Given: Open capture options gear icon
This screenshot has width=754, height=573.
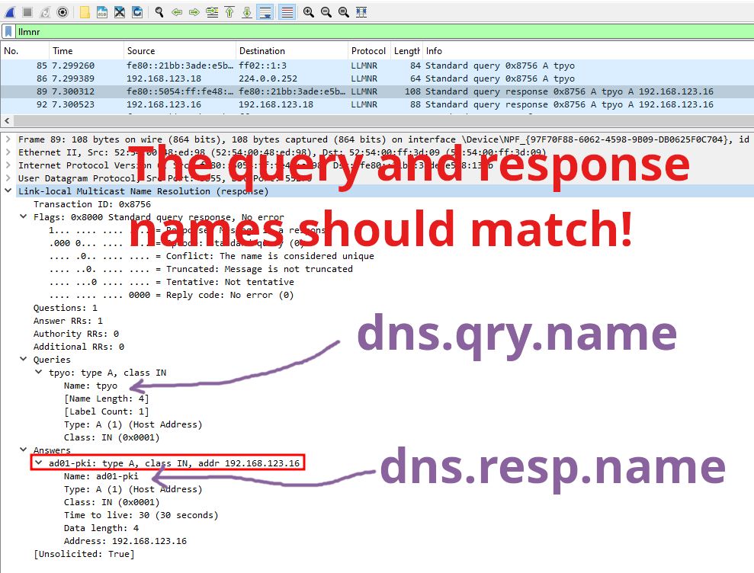Looking at the screenshot, I should [x=62, y=12].
